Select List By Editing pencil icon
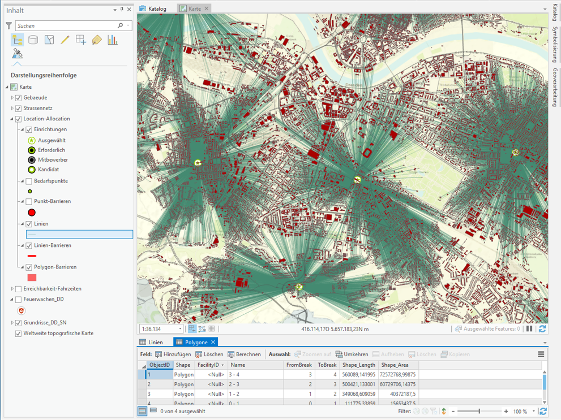The image size is (561, 420). coord(65,40)
